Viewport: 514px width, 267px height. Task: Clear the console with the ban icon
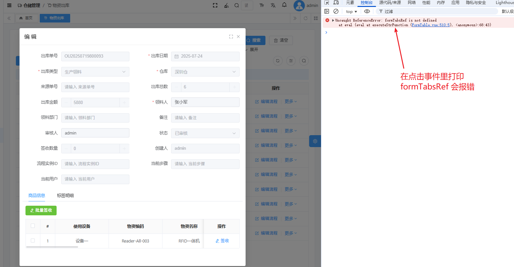336,11
